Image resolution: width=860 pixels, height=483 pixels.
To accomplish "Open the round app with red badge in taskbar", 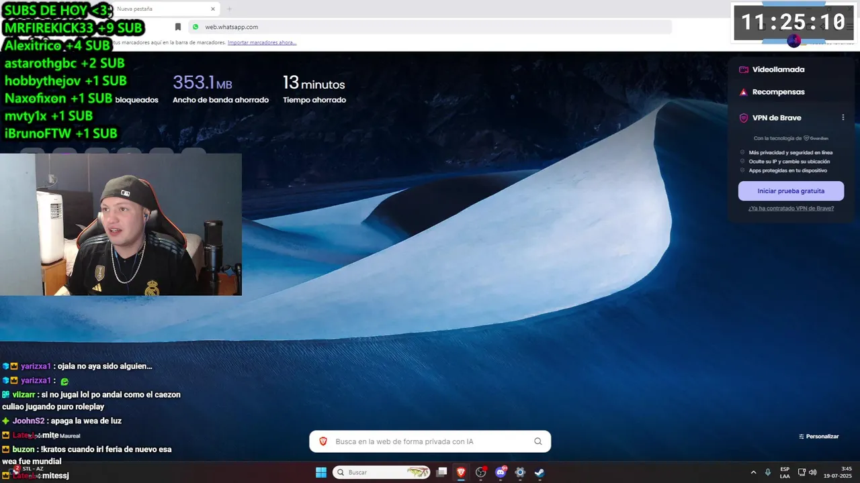I will 480,472.
